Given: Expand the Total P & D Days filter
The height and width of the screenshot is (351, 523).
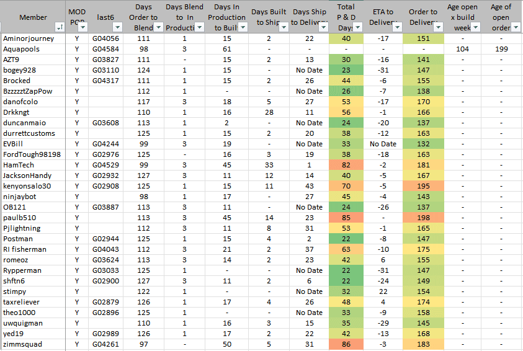Looking at the screenshot, I should click(x=358, y=28).
